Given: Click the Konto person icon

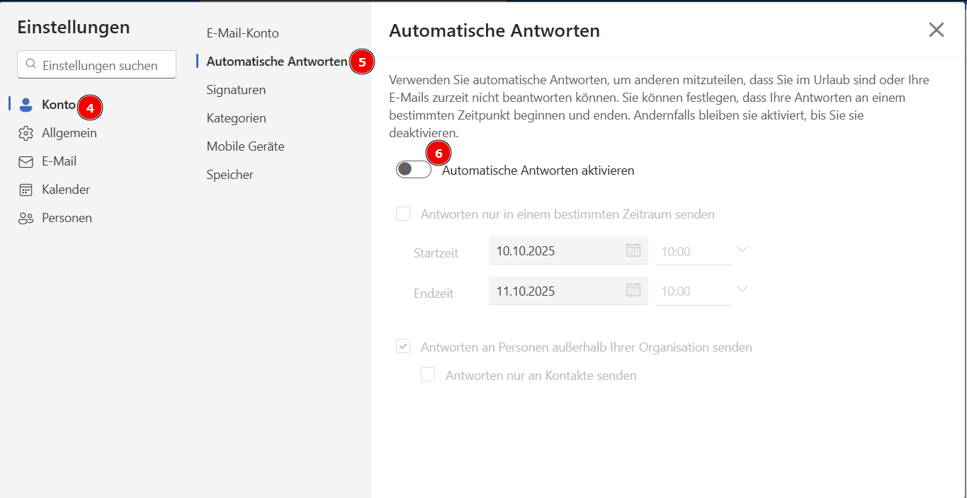Looking at the screenshot, I should (26, 105).
